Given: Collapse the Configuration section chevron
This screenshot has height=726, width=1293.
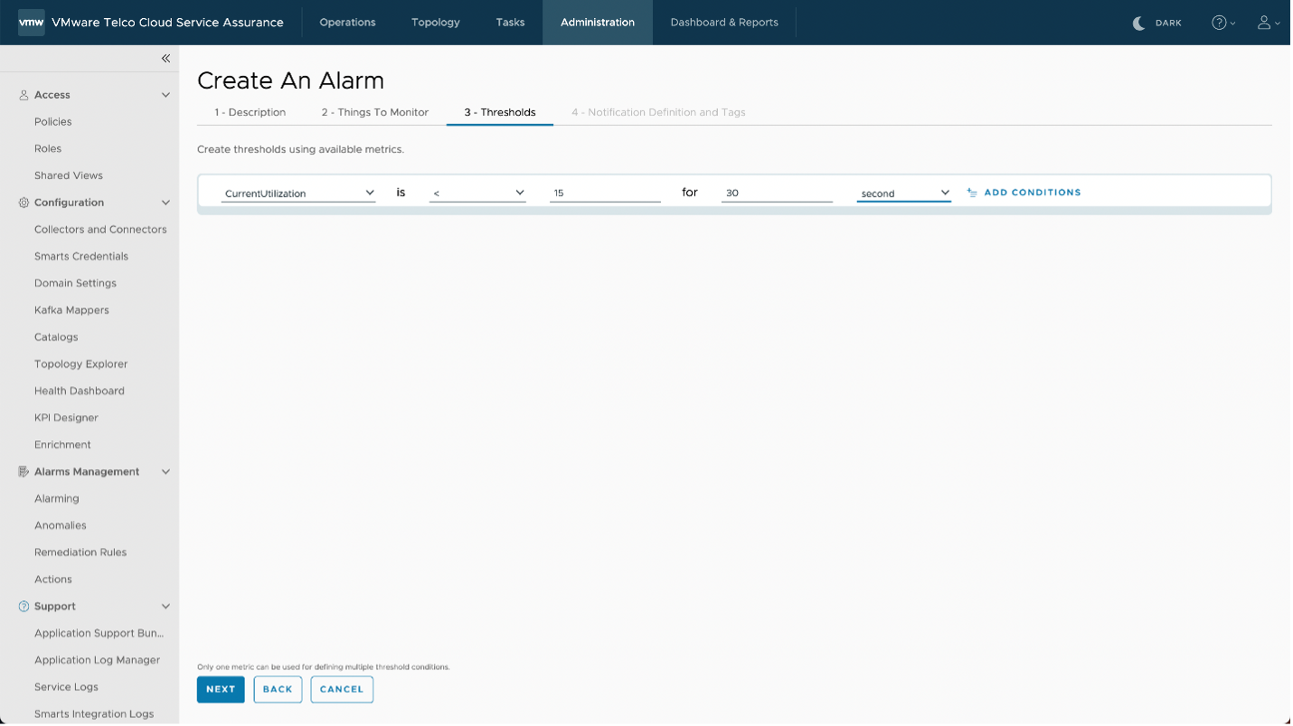Looking at the screenshot, I should tap(165, 203).
